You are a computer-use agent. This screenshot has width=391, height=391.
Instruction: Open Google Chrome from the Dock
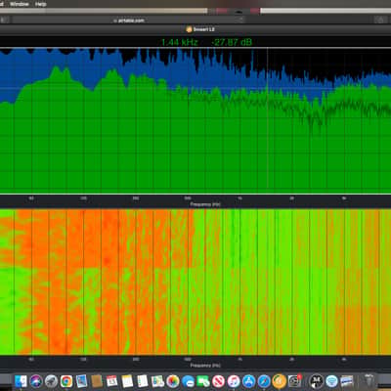(x=66, y=380)
